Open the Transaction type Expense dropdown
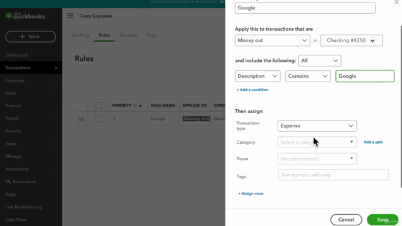 [x=317, y=126]
